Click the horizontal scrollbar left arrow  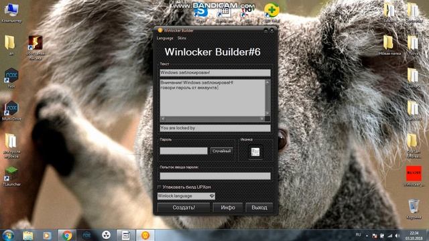pyautogui.click(x=163, y=119)
